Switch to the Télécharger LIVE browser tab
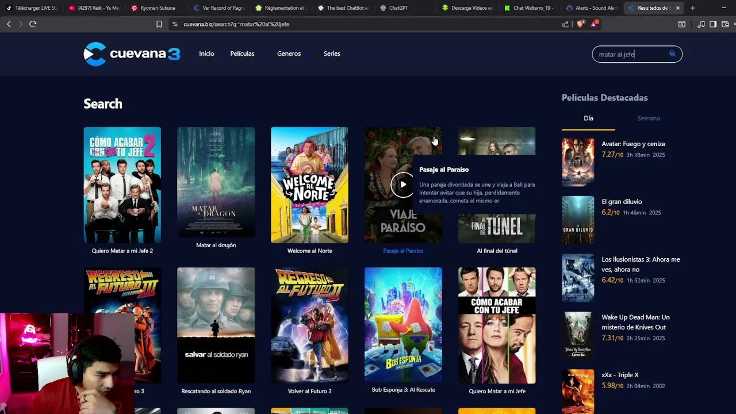 31,8
